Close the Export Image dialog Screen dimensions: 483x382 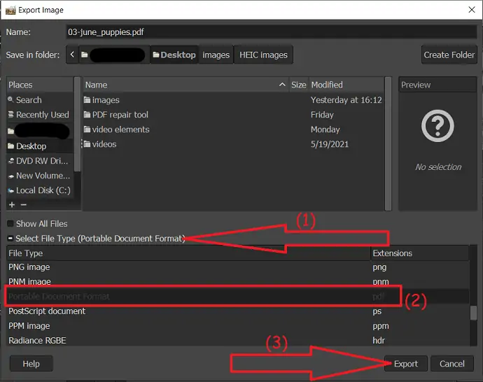(472, 10)
